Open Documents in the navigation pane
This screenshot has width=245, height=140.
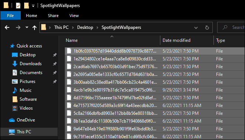(31, 73)
